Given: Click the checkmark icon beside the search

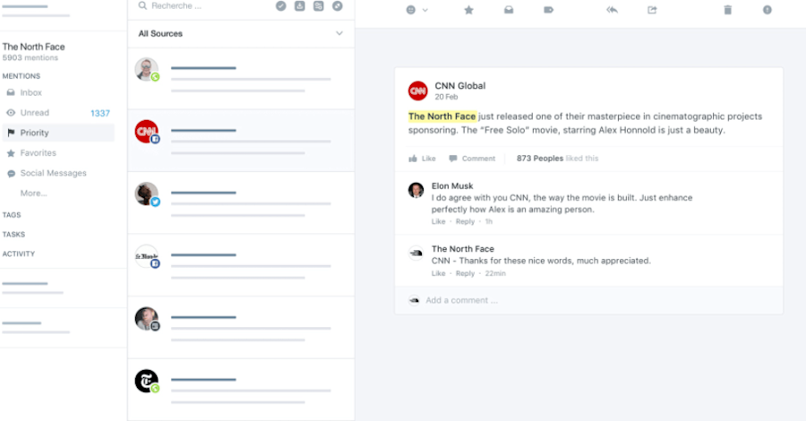Looking at the screenshot, I should 280,5.
